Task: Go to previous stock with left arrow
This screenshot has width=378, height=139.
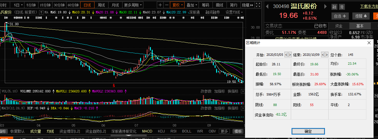Action: tap(267, 6)
